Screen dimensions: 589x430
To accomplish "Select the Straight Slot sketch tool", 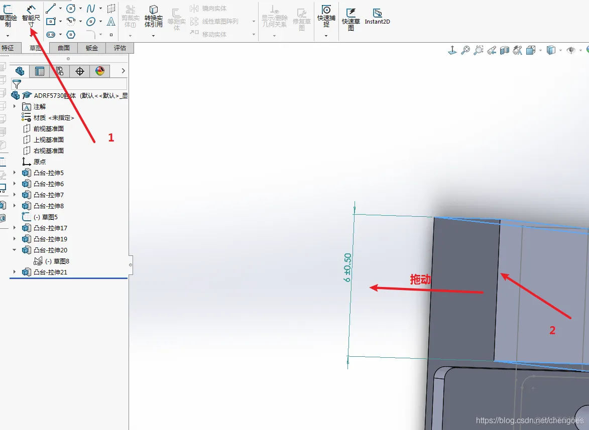I will pos(51,35).
